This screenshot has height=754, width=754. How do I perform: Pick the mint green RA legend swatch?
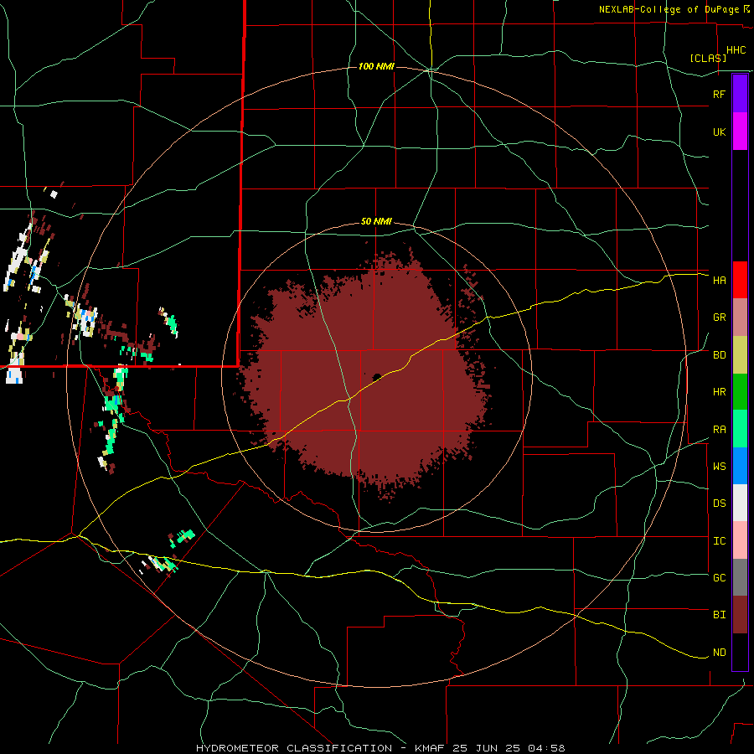coord(740,429)
